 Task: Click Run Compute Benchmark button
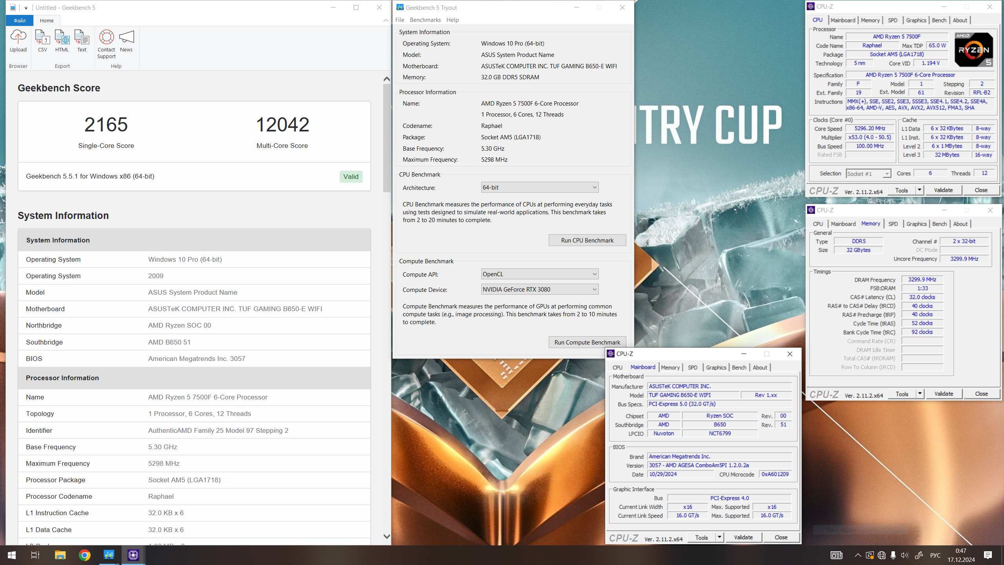pyautogui.click(x=587, y=342)
